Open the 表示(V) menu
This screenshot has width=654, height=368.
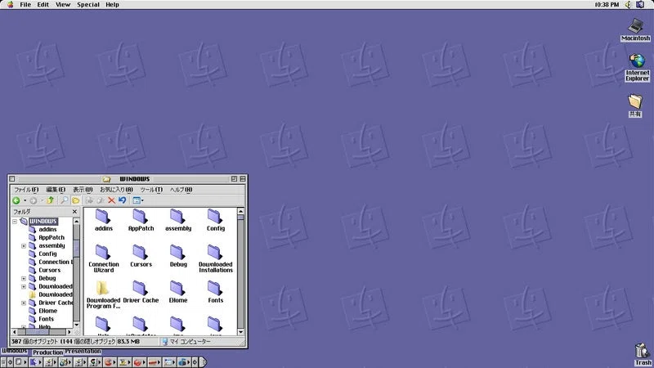click(x=83, y=190)
